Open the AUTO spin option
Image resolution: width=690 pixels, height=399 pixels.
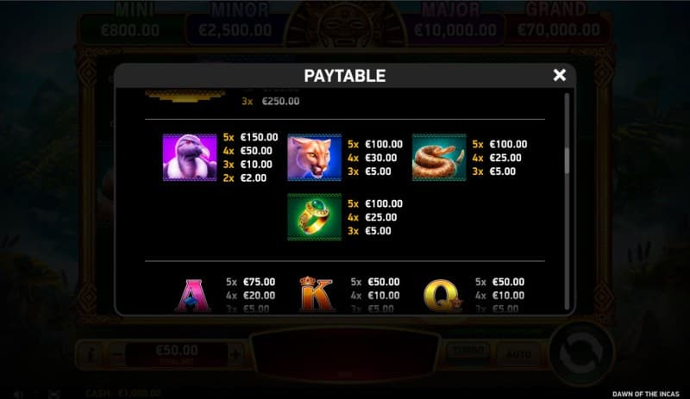pos(518,354)
